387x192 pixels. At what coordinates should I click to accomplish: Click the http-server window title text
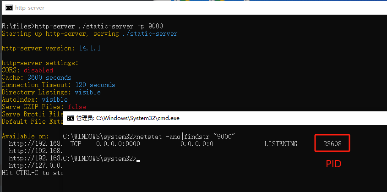tap(30, 8)
